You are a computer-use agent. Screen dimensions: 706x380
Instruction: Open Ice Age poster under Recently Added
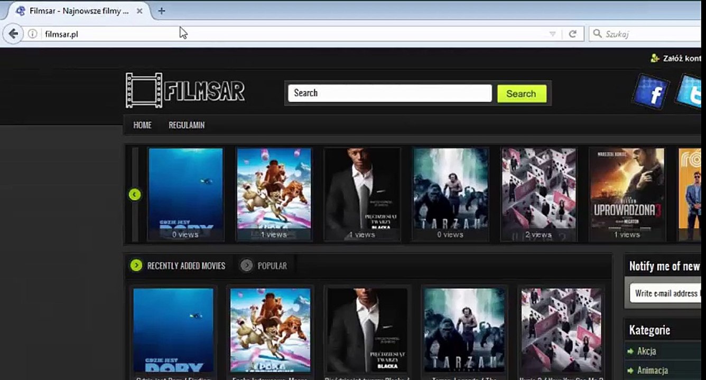(270, 330)
